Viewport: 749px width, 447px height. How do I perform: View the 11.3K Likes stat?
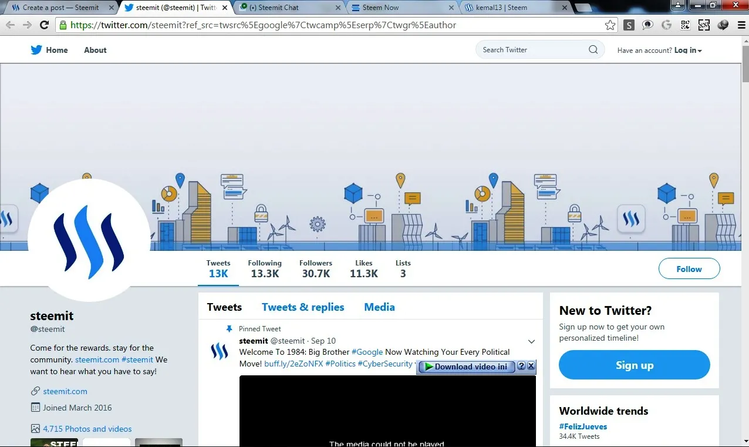click(x=364, y=269)
